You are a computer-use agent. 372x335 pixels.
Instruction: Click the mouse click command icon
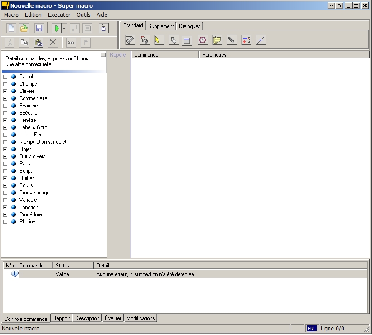coord(174,40)
